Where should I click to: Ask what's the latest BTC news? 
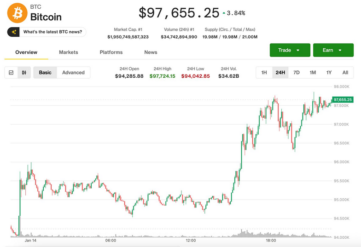[52, 32]
